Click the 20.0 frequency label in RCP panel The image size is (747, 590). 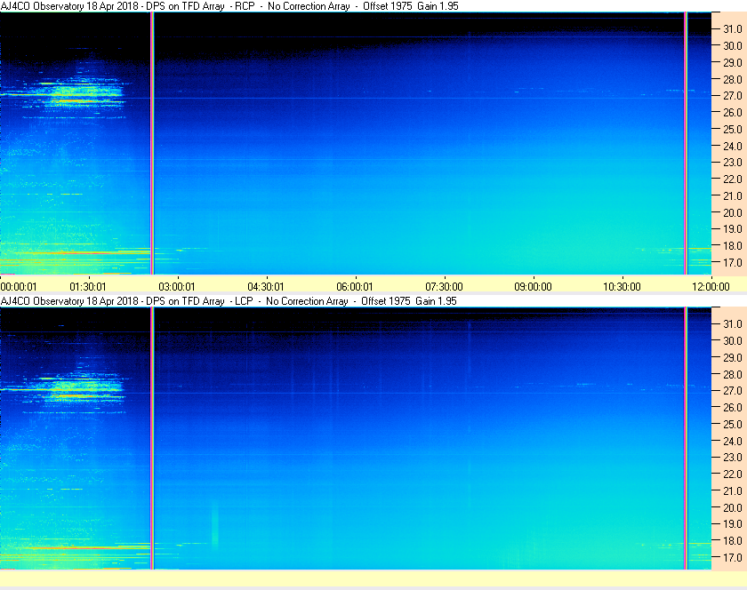pos(733,213)
